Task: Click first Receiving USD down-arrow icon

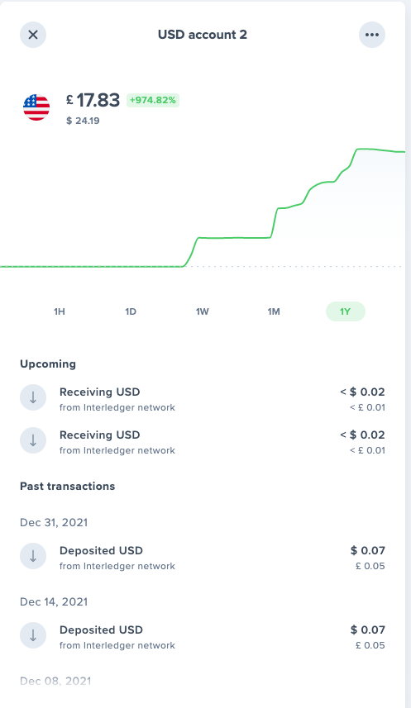Action: [33, 398]
